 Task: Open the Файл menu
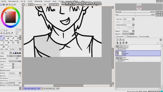click(3, 1)
